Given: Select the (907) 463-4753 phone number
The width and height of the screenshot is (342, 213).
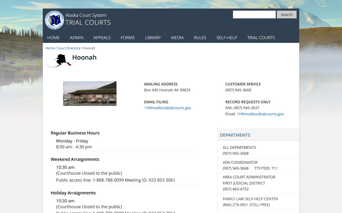Looking at the screenshot, I should [x=236, y=189].
